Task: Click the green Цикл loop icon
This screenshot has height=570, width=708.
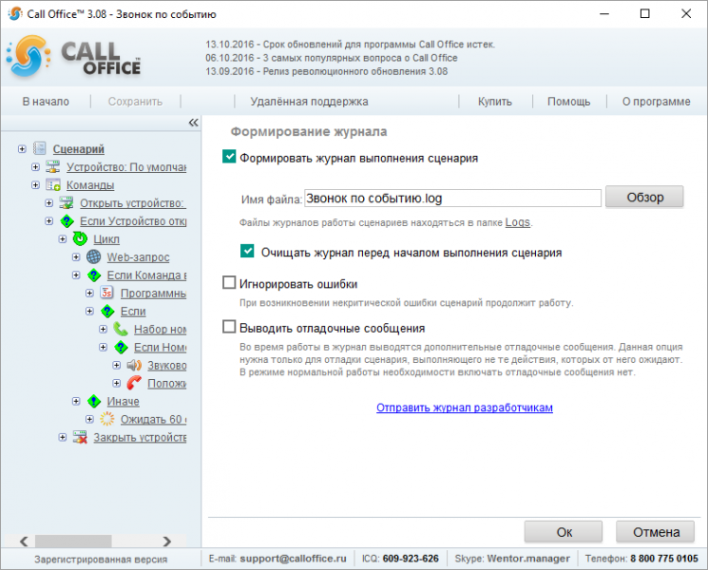Action: coord(80,238)
